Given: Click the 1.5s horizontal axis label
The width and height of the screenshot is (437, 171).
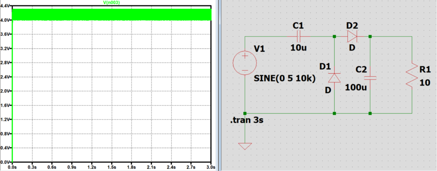Looking at the screenshot, I should tap(112, 168).
